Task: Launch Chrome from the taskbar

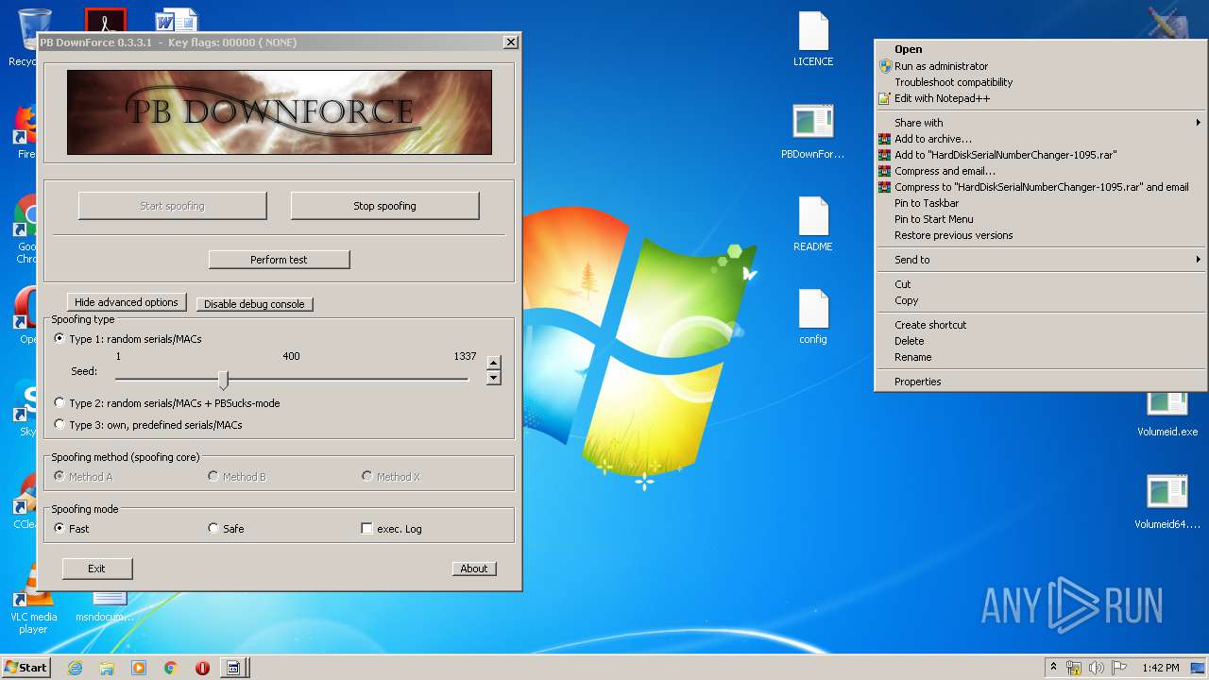Action: tap(170, 668)
